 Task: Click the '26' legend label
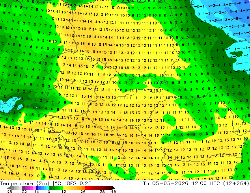pyautogui.click(x=83, y=191)
